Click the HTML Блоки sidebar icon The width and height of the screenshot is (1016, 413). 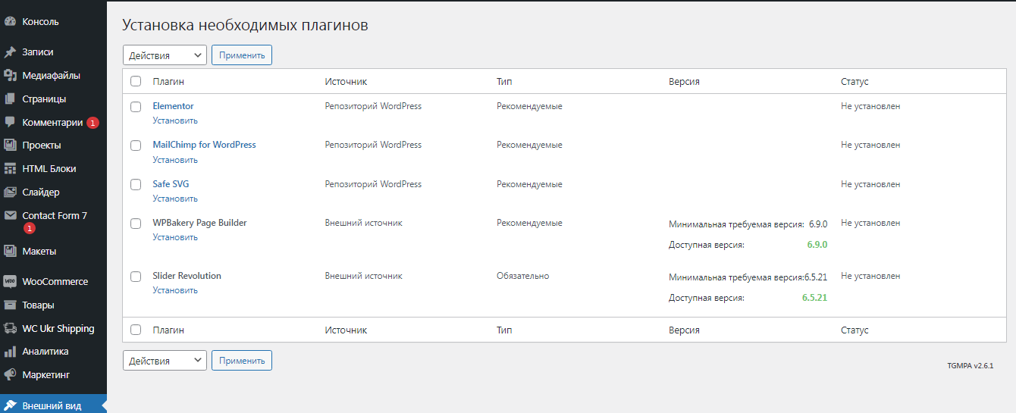point(11,169)
